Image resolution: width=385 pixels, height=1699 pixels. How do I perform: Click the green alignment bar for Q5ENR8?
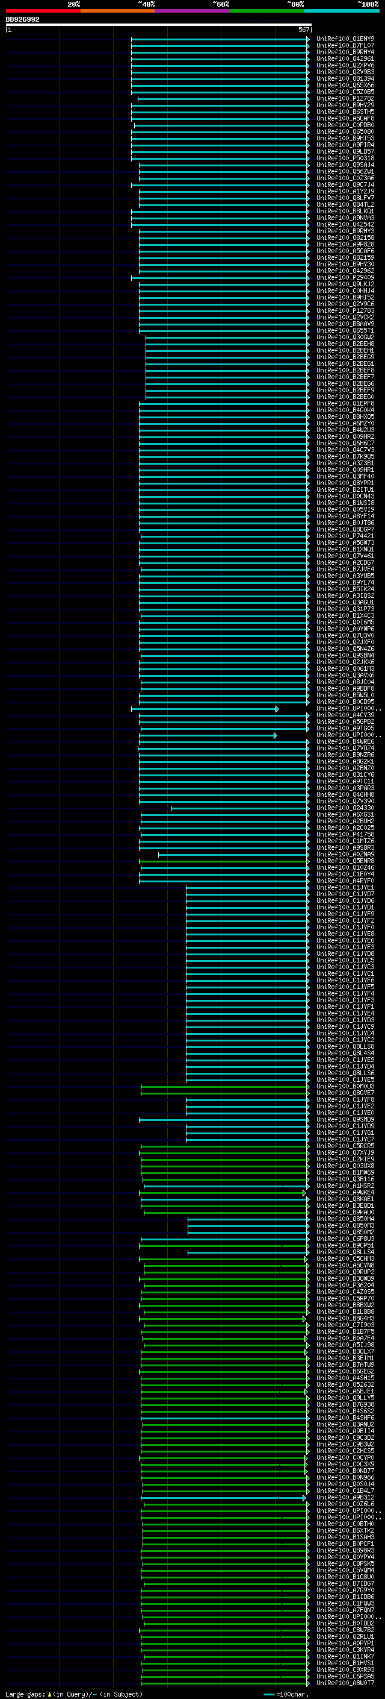224,861
